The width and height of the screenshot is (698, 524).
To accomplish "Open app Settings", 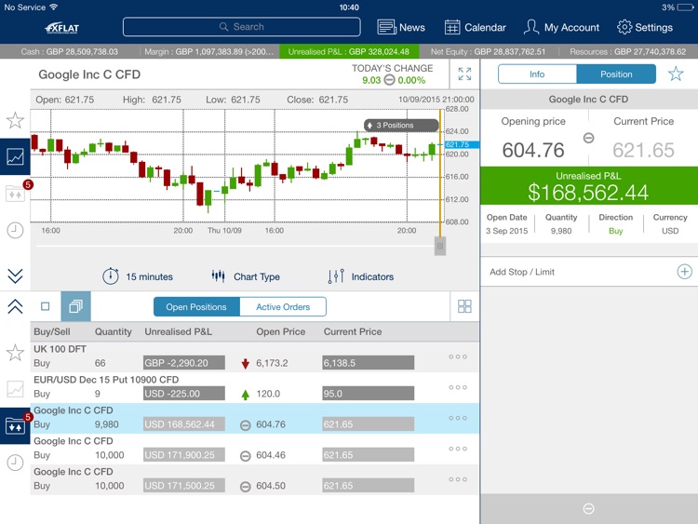I will 644,27.
